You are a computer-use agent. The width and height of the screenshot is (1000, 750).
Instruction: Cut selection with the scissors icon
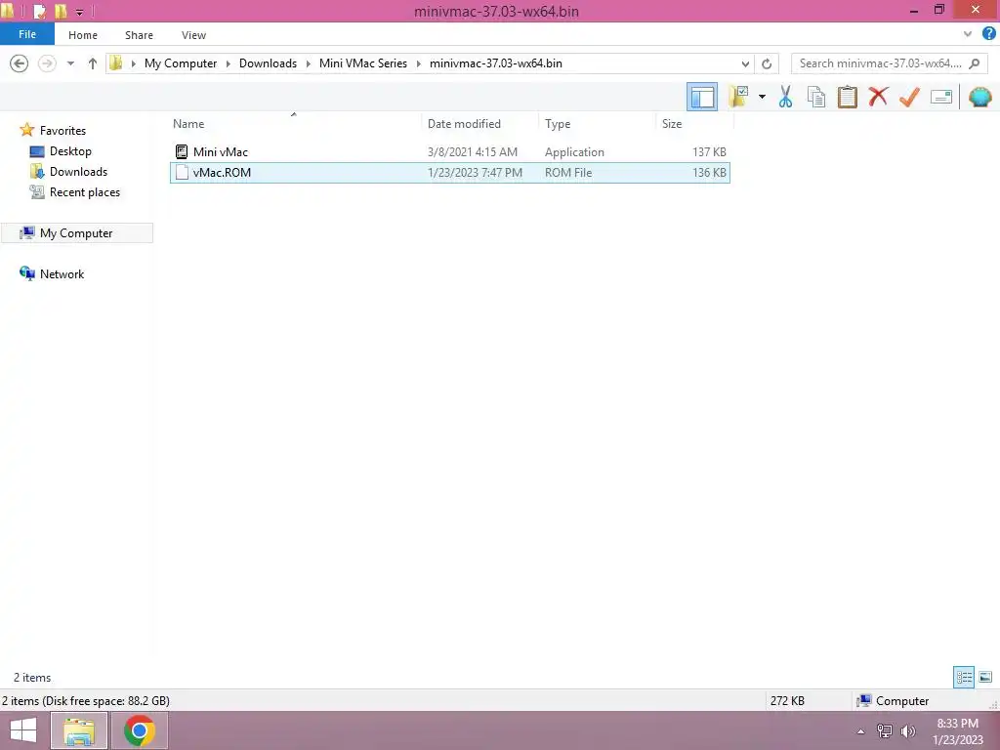click(x=786, y=97)
